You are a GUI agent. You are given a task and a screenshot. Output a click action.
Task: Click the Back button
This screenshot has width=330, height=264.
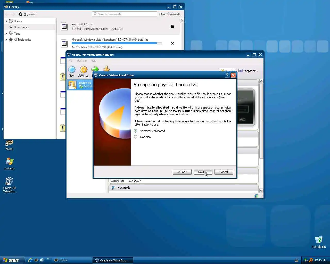(182, 172)
